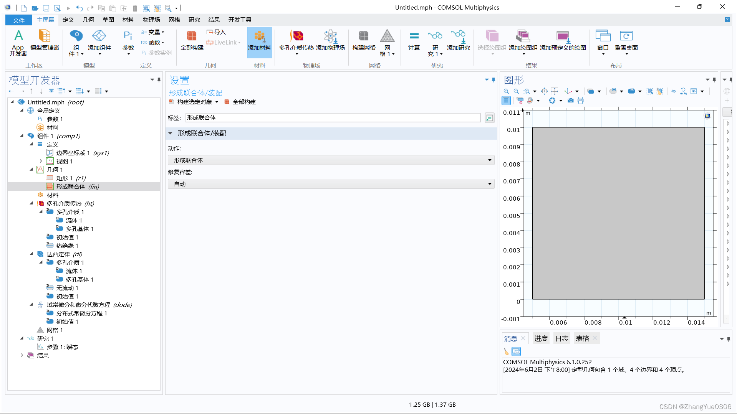This screenshot has height=414, width=737.
Task: Toggle the hide-objects eye icon in the 图形 toolbar
Action: point(673,91)
